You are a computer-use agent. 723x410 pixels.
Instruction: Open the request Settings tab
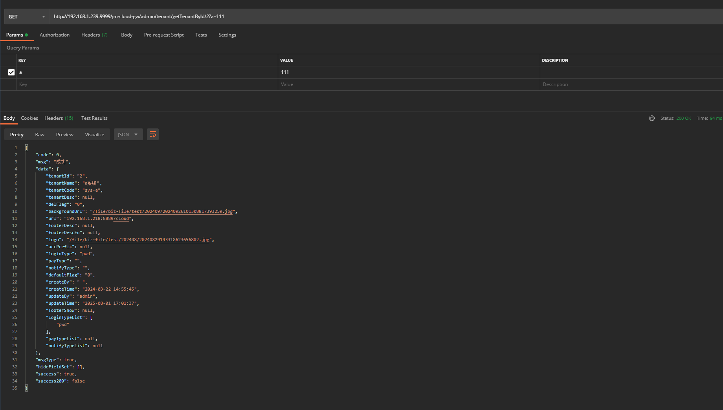(x=227, y=35)
